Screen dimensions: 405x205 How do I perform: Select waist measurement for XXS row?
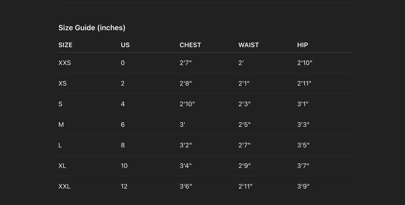click(241, 63)
